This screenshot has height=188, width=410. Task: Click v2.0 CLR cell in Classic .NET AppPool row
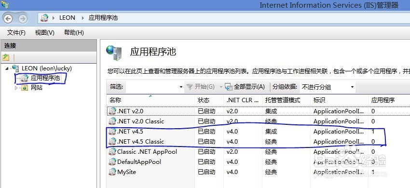click(x=232, y=152)
